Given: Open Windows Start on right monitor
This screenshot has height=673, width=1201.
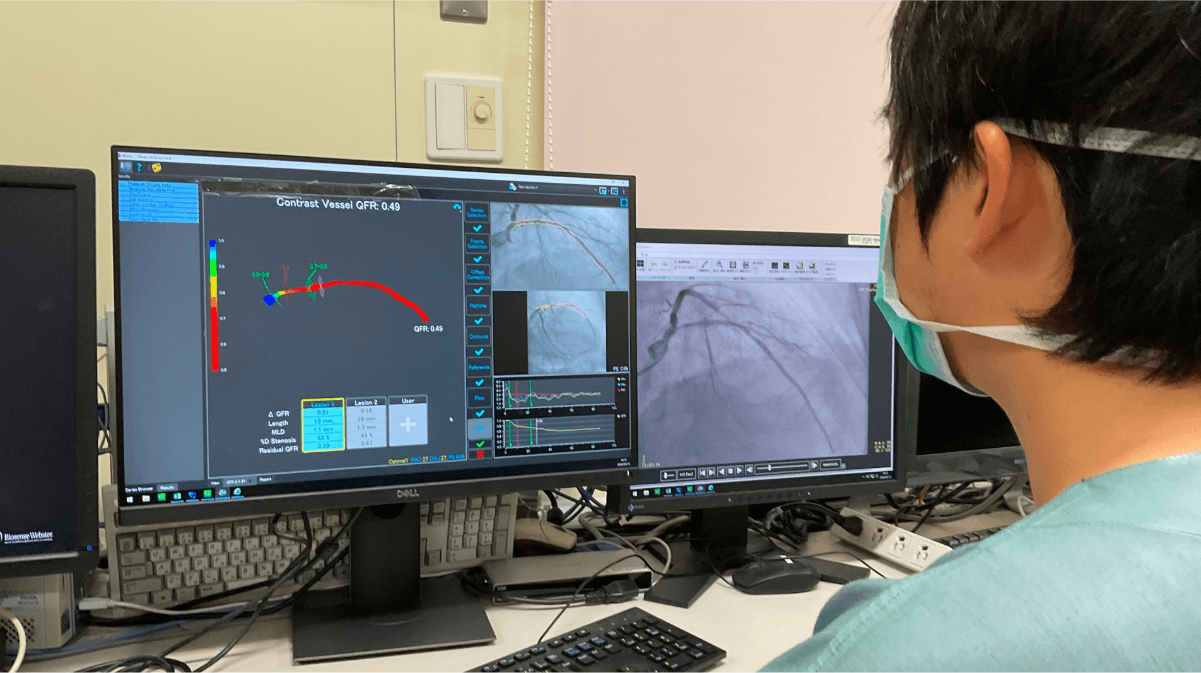Looking at the screenshot, I should [x=635, y=493].
